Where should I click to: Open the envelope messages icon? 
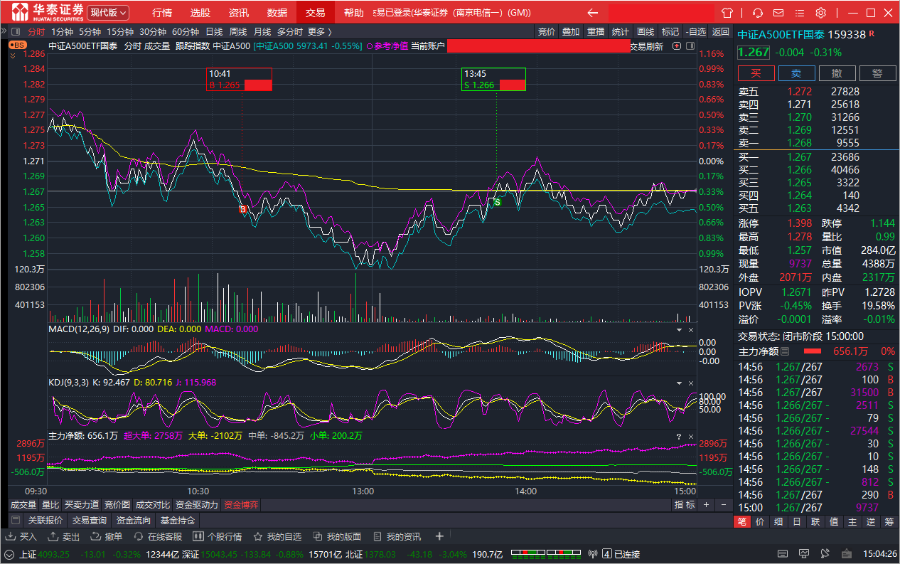779,13
